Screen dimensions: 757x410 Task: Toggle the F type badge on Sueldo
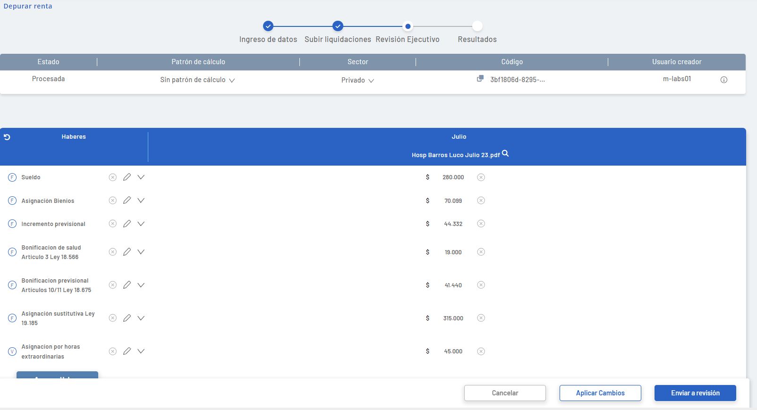pos(12,177)
